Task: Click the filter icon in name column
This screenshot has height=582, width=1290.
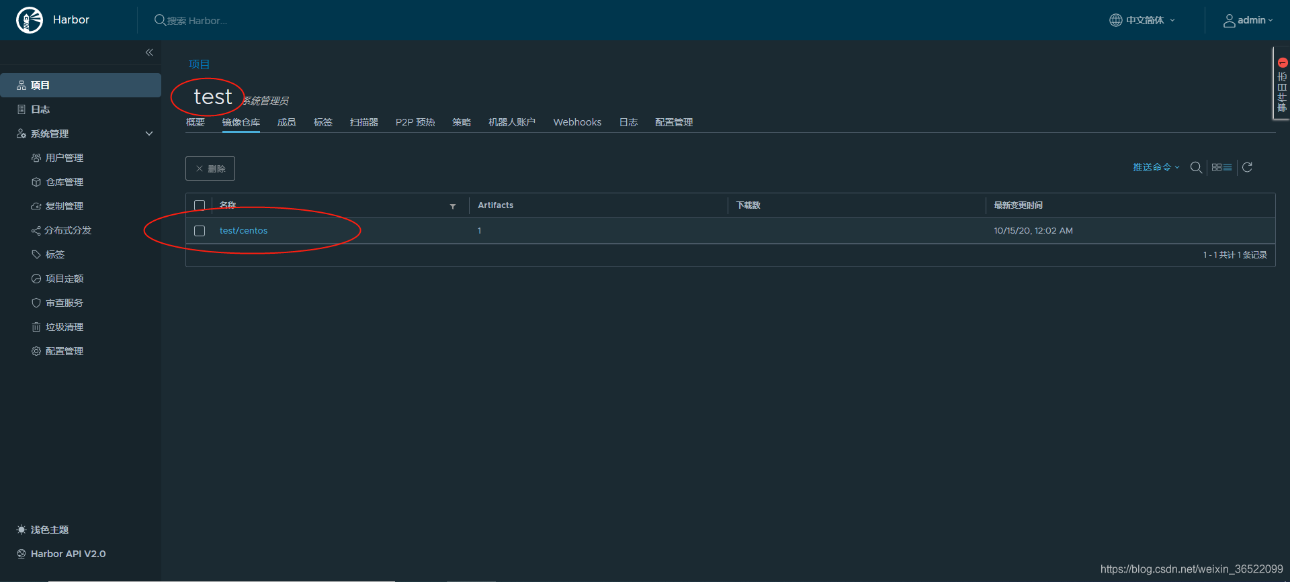Action: [x=453, y=206]
